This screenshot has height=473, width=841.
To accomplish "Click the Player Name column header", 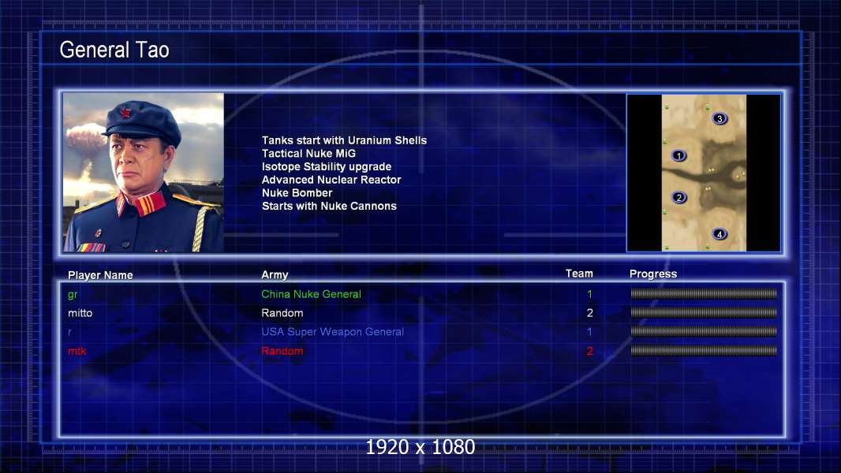I will (100, 275).
